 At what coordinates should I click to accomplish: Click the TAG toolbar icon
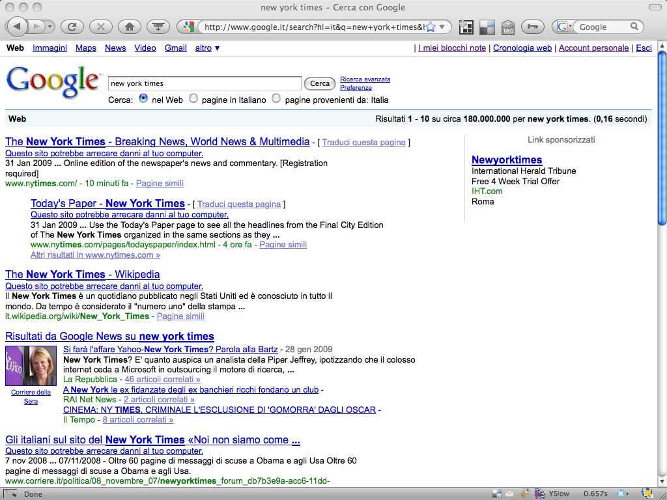[508, 27]
